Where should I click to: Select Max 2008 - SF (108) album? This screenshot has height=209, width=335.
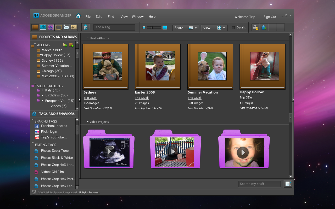[x=58, y=76]
